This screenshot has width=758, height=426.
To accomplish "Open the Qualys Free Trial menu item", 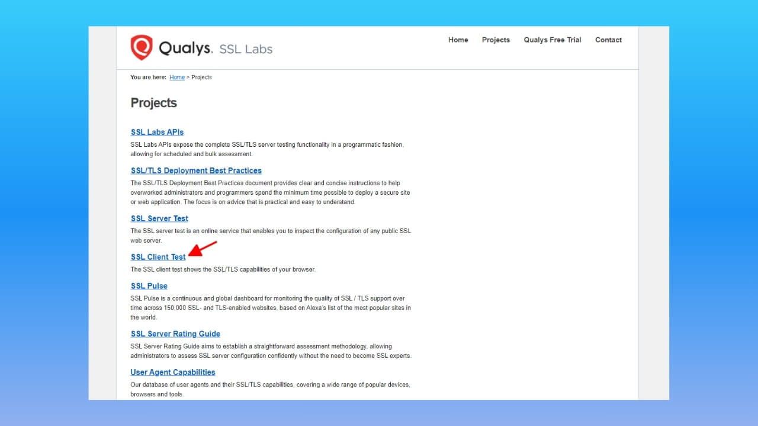I will click(x=553, y=40).
